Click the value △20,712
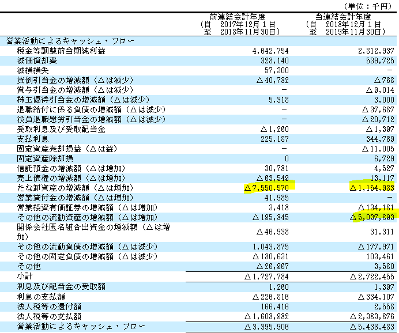The height and width of the screenshot is (333, 399). click(x=378, y=119)
